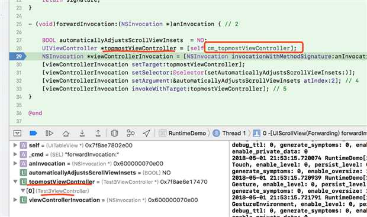Expand the viewControllerInvocation variable row

(15, 200)
